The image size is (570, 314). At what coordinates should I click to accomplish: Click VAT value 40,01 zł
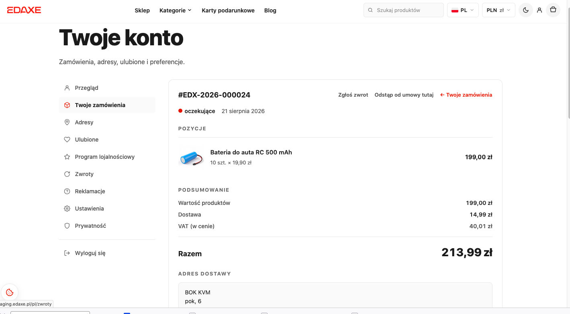(481, 226)
